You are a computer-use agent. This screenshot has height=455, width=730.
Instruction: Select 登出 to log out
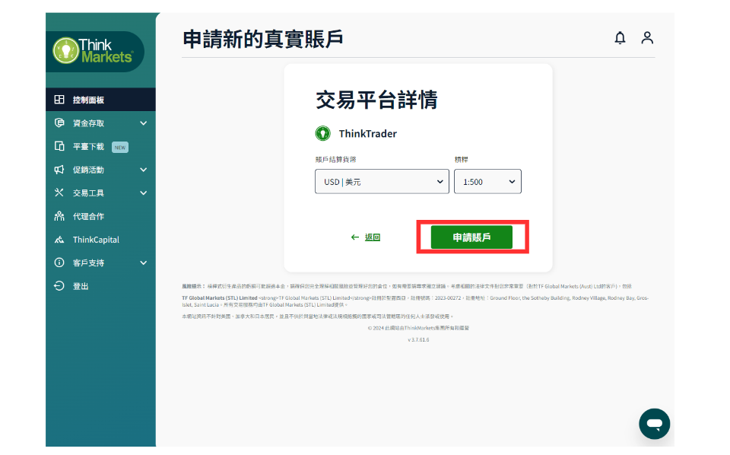tap(100, 286)
